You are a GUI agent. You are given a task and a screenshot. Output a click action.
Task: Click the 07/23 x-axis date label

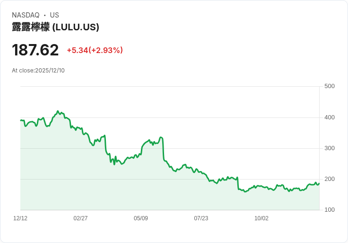[201, 218]
